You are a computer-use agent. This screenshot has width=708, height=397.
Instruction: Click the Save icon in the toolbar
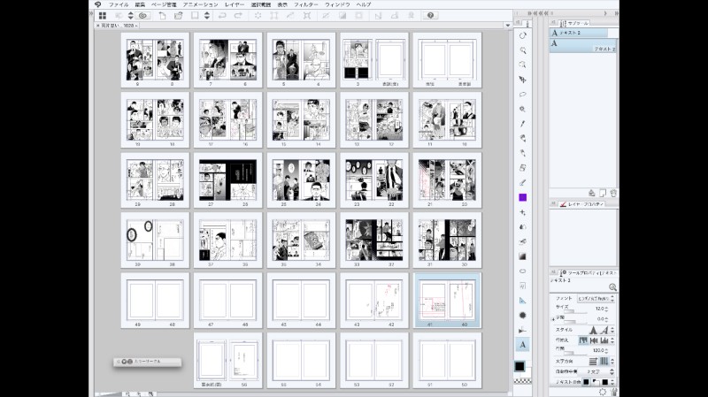pos(195,15)
